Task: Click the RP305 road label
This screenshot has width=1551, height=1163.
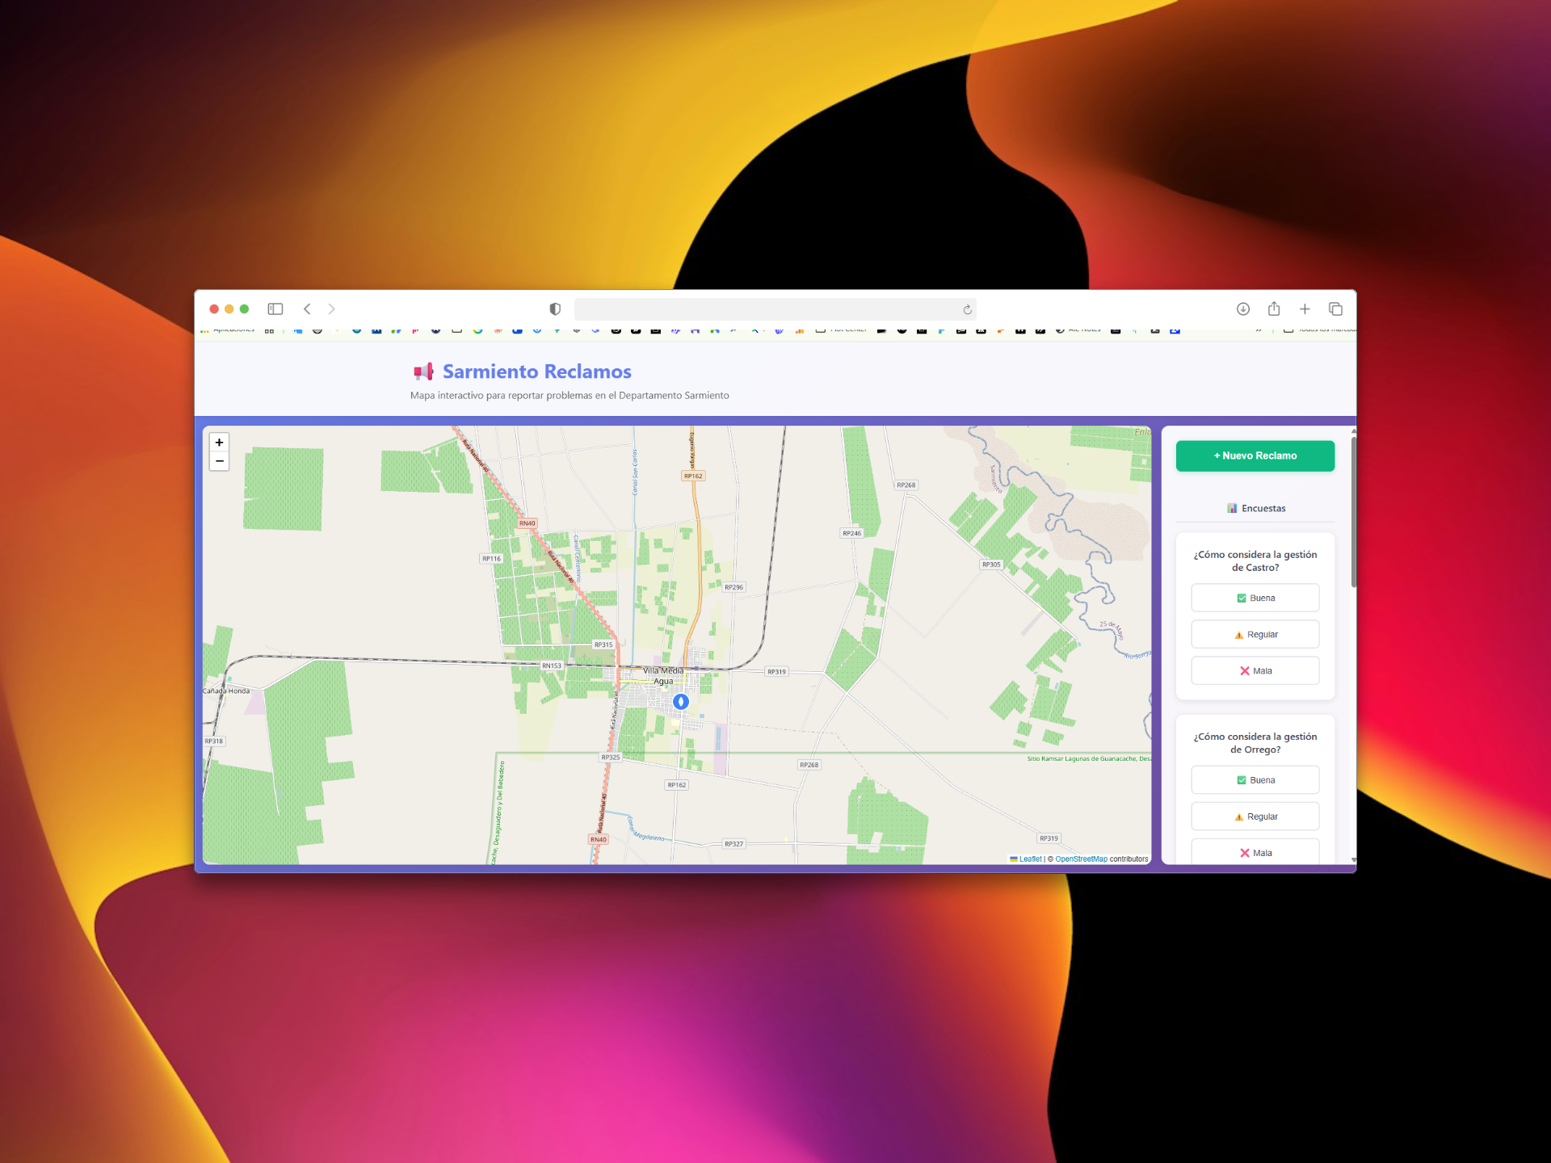Action: [x=991, y=565]
